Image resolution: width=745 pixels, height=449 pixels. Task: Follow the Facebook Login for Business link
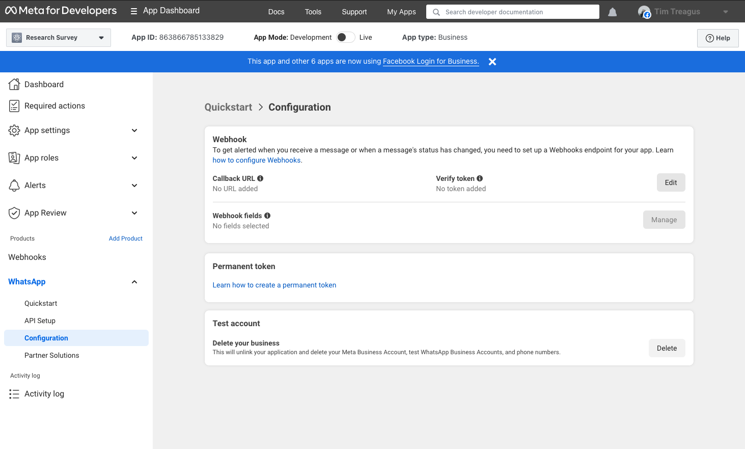click(x=431, y=61)
